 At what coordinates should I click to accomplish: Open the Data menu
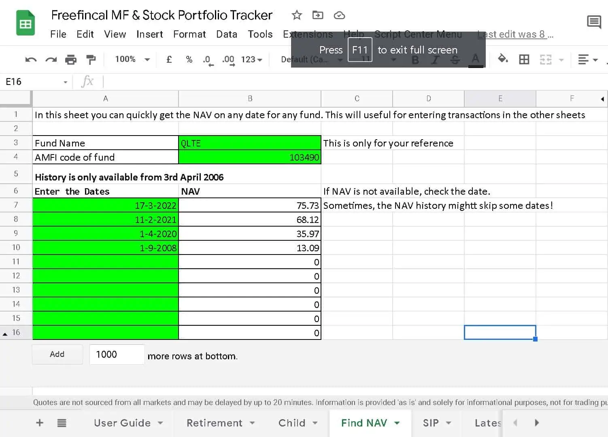tap(227, 34)
